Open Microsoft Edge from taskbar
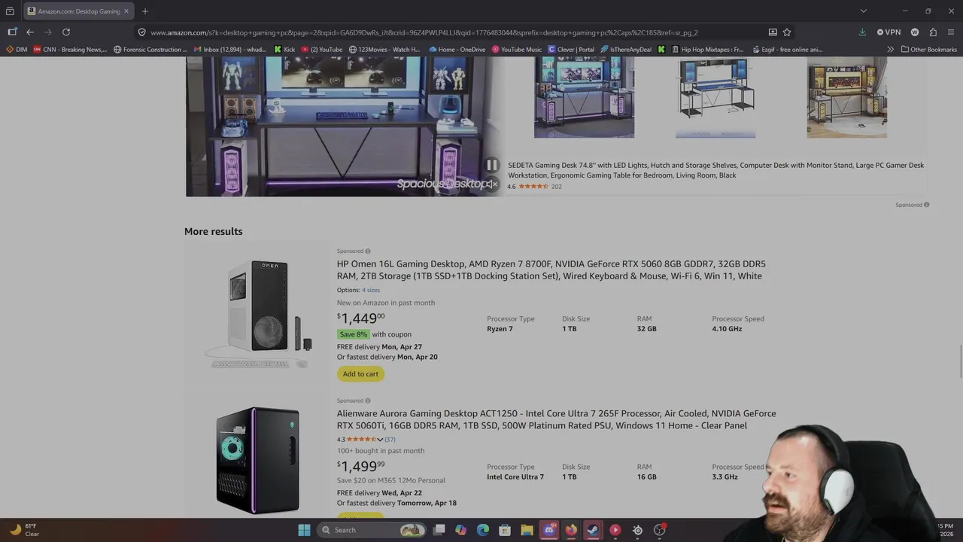This screenshot has height=542, width=963. (x=483, y=530)
